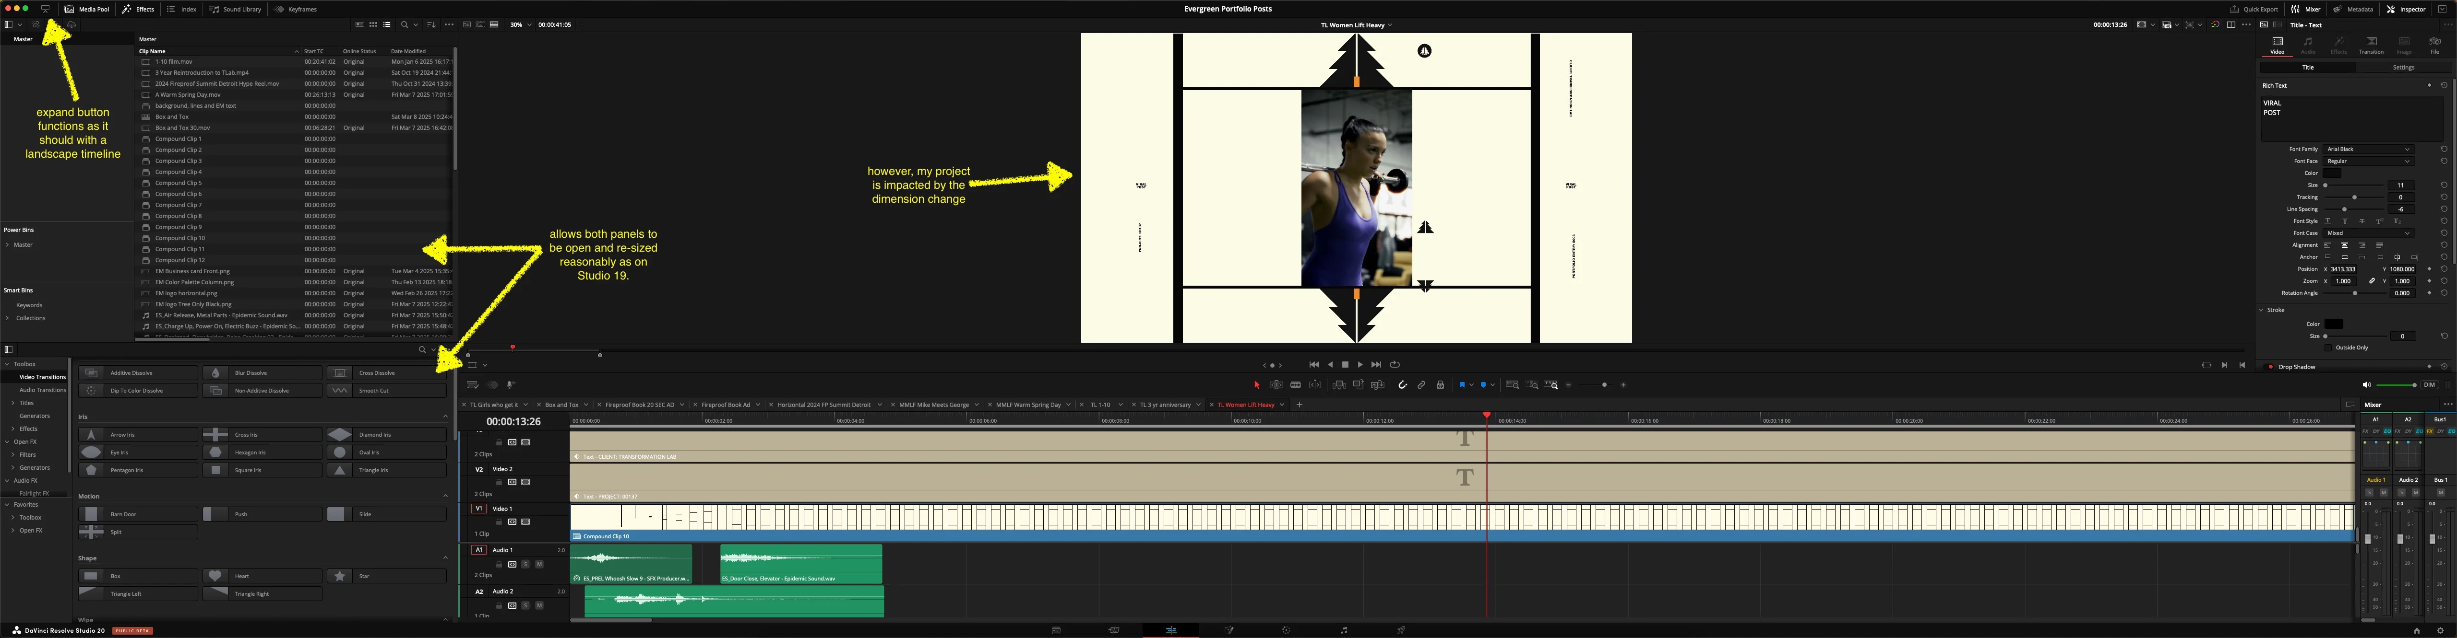The width and height of the screenshot is (2457, 638).
Task: Open Font Case Mixed dropdown
Action: tap(2368, 233)
